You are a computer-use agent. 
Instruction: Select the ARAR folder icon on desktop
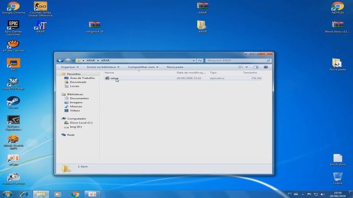coord(202,27)
